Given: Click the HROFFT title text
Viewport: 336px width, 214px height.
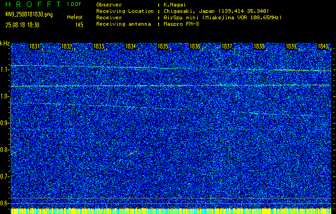Looking at the screenshot, I should (33, 4).
